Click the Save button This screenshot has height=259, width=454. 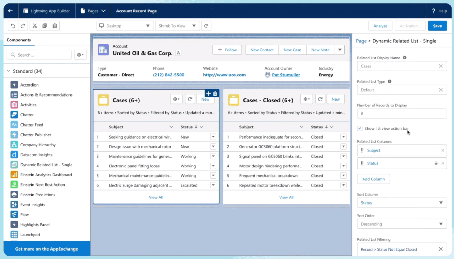pos(437,26)
